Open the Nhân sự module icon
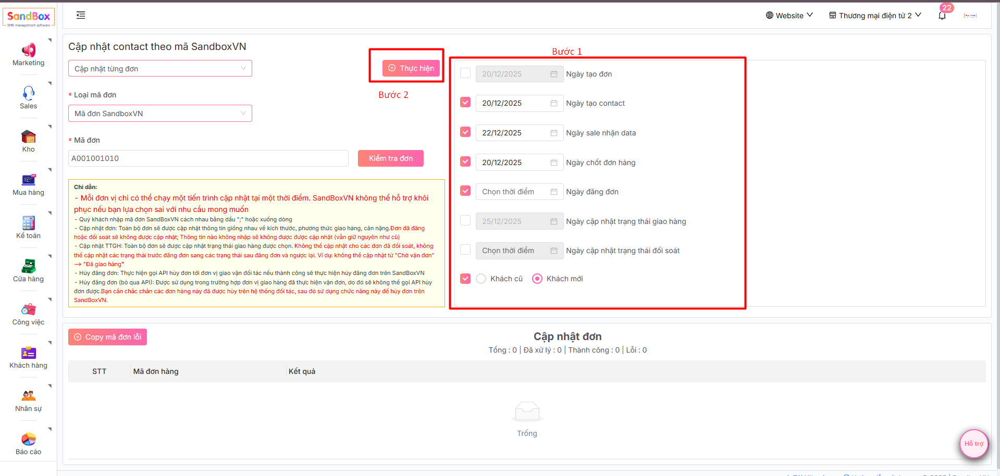 [28, 396]
